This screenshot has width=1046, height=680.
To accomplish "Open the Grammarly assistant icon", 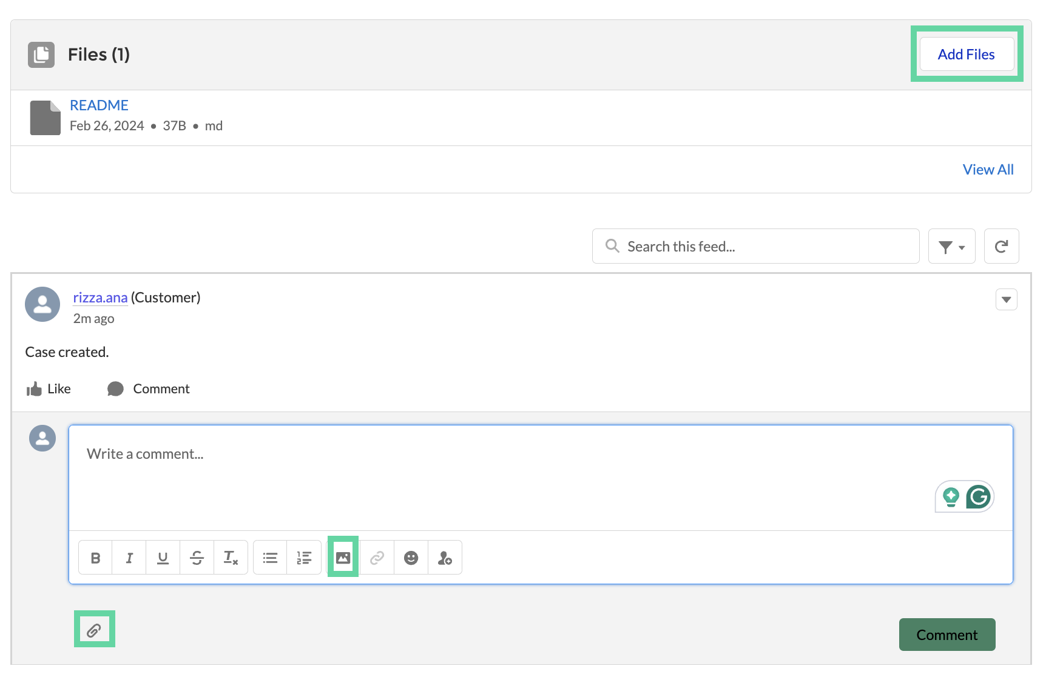I will [x=977, y=496].
